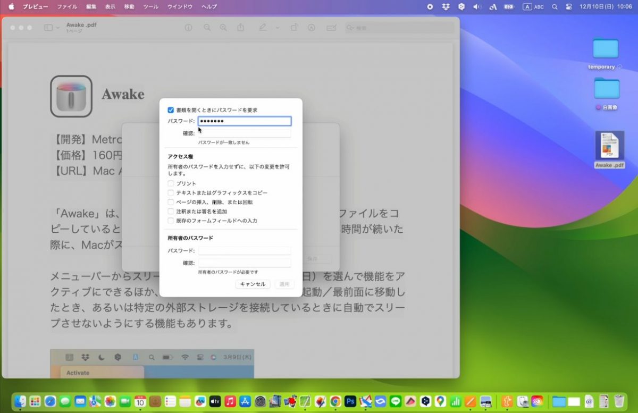Viewport: 638px width, 413px height.
Task: Open Google Chrome from the Dock
Action: pos(335,401)
